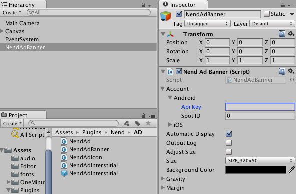Click the Hierarchy panel lock icon

[143, 5]
